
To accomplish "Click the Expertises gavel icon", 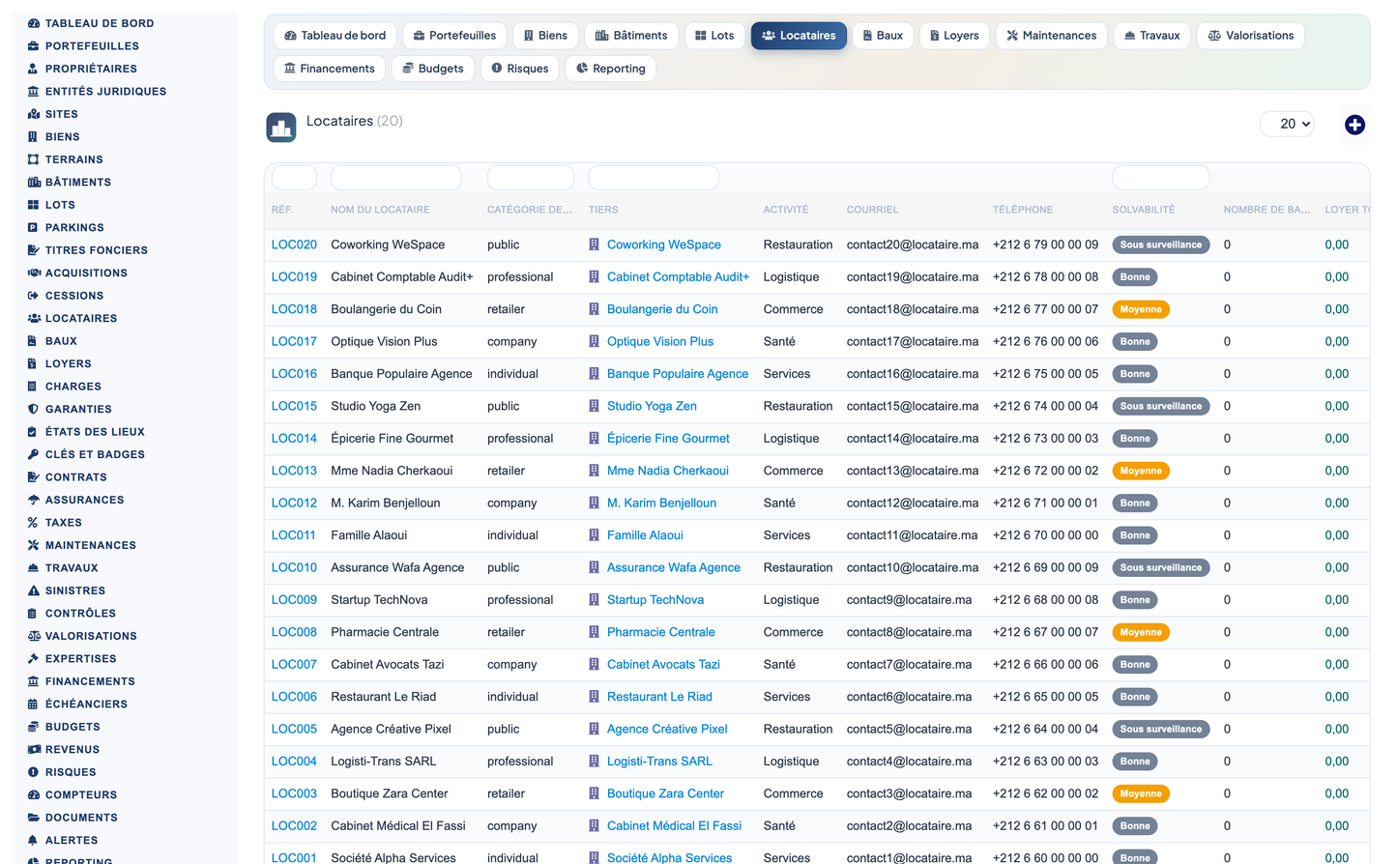I will [34, 659].
